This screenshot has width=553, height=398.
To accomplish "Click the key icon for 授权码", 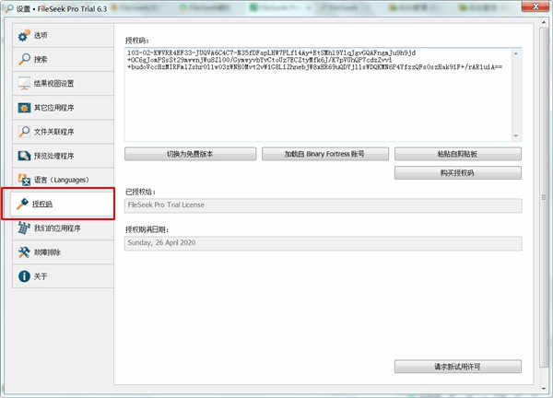I will click(22, 204).
